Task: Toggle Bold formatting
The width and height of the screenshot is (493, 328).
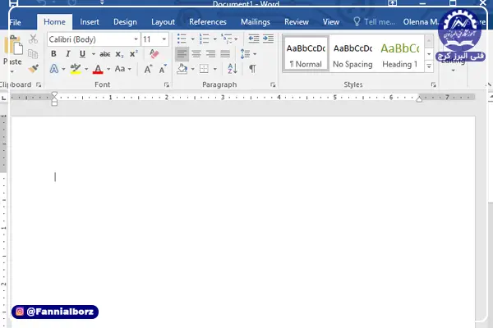Action: tap(53, 54)
